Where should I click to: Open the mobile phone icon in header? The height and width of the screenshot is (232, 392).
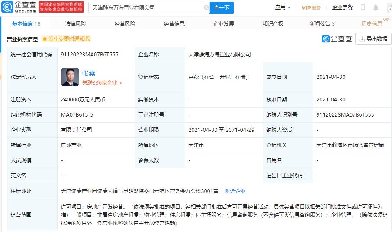(x=363, y=7)
